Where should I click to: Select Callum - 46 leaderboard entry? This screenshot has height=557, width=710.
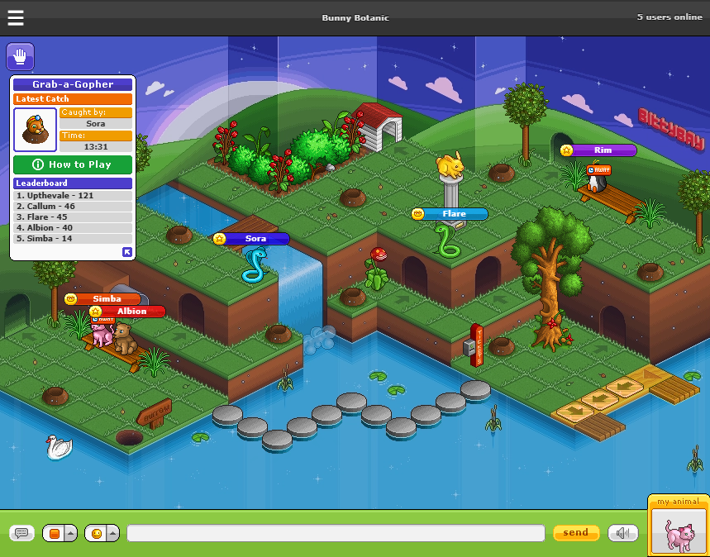click(x=73, y=206)
